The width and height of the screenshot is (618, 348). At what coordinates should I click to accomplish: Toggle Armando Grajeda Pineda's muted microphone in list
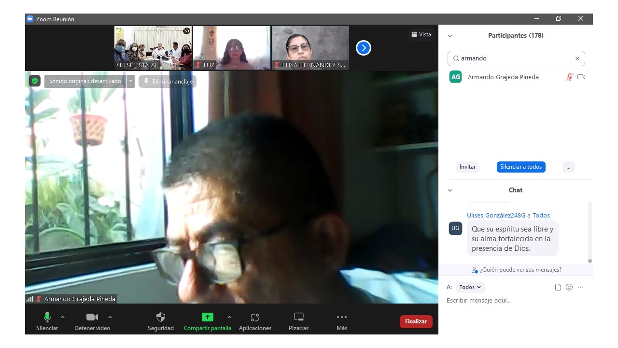570,77
